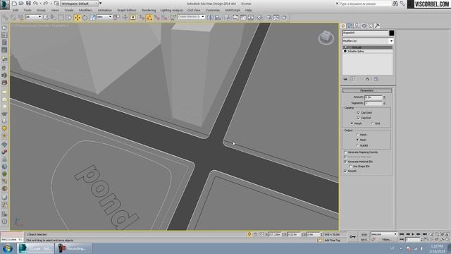
Task: Select Mesh output radio button
Action: pyautogui.click(x=358, y=140)
